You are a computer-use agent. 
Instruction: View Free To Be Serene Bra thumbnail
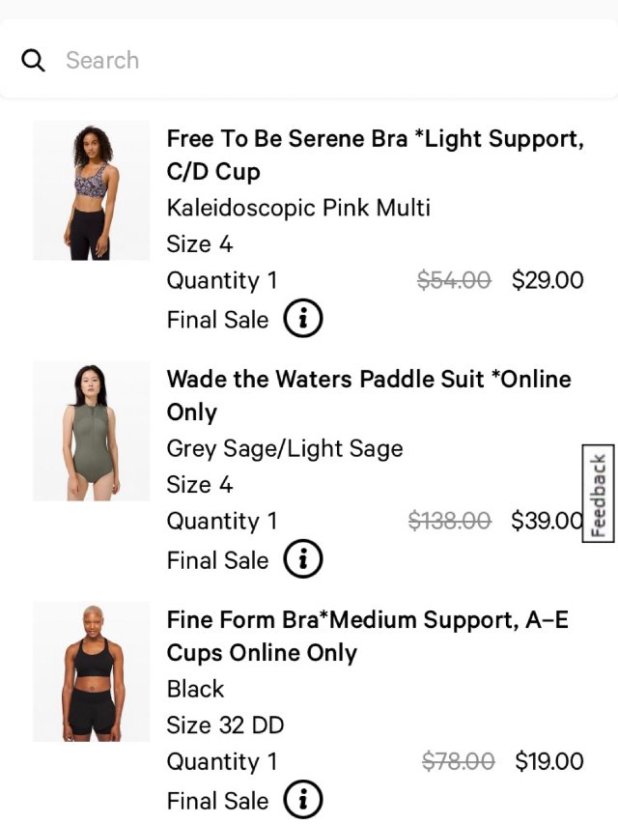[x=91, y=190]
